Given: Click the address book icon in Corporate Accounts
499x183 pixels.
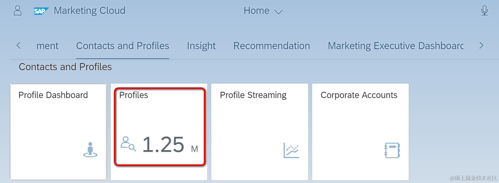Looking at the screenshot, I should [x=392, y=150].
